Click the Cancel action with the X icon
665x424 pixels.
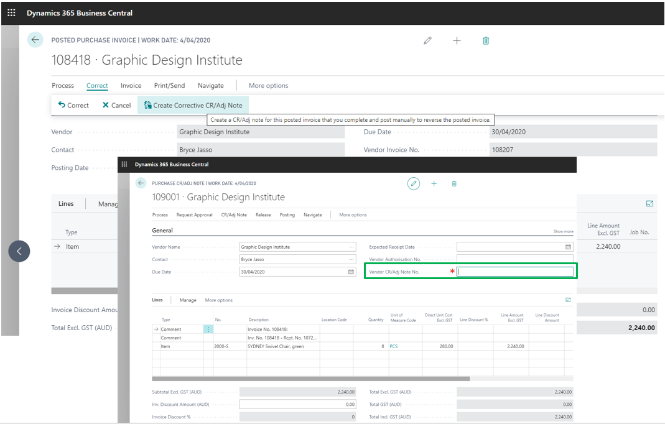click(116, 105)
